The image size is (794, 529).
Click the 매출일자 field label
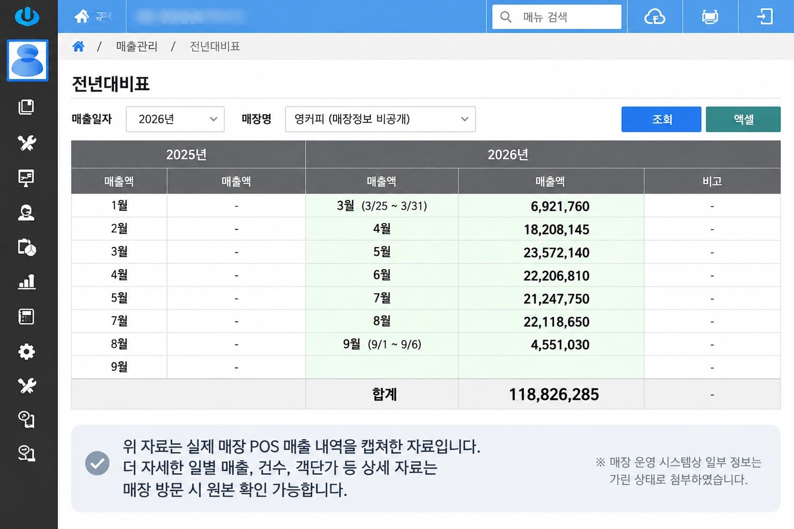91,119
